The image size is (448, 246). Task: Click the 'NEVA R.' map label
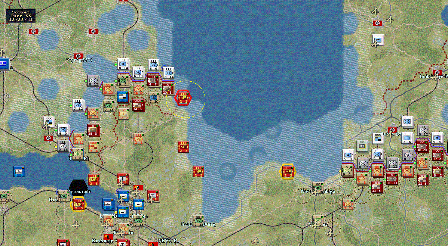click(x=168, y=241)
